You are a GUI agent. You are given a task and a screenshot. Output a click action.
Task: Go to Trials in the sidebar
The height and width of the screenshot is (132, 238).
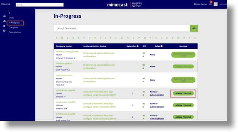pyautogui.click(x=11, y=18)
